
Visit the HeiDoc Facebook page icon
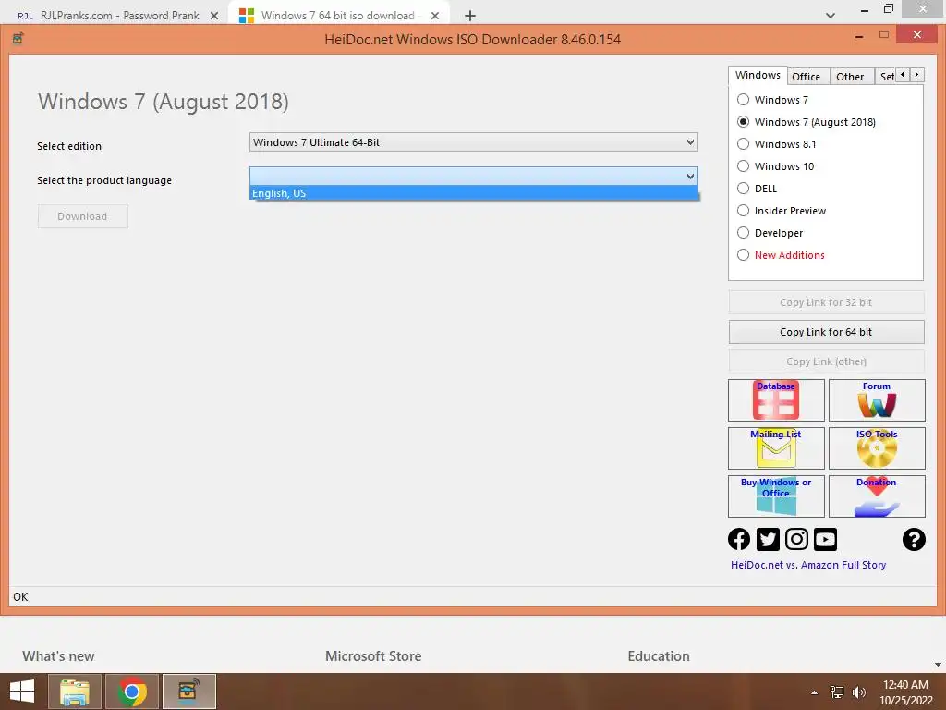739,539
